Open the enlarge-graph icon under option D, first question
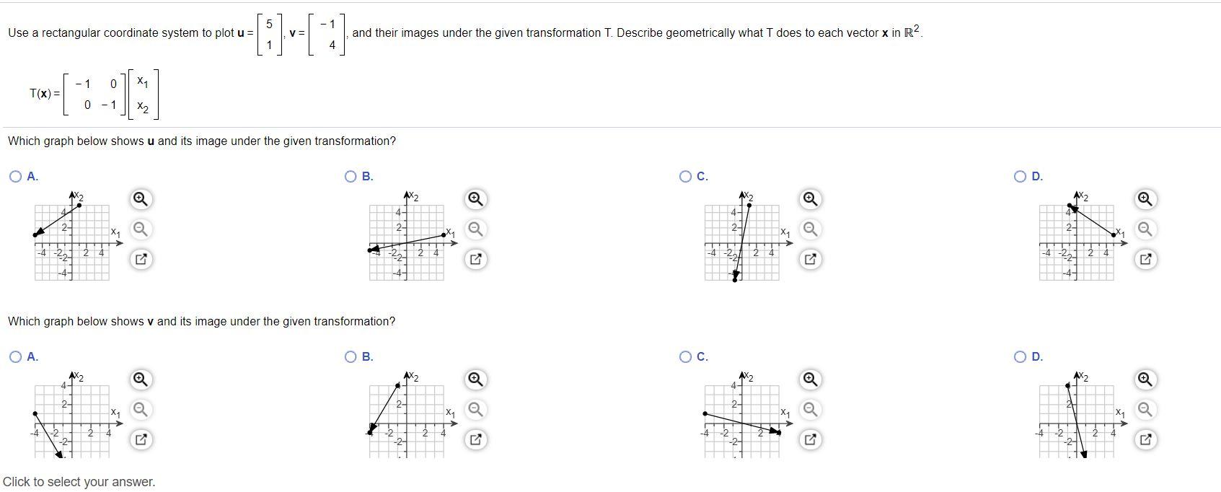 click(x=1145, y=260)
